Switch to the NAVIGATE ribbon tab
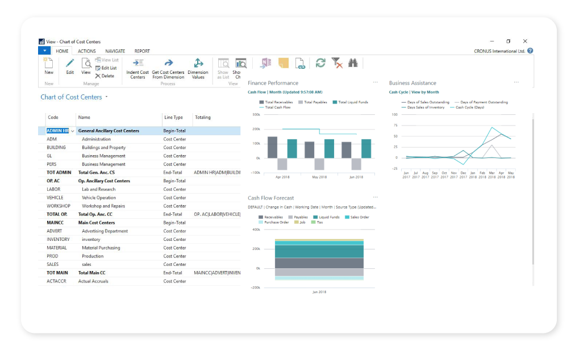 [x=115, y=51]
